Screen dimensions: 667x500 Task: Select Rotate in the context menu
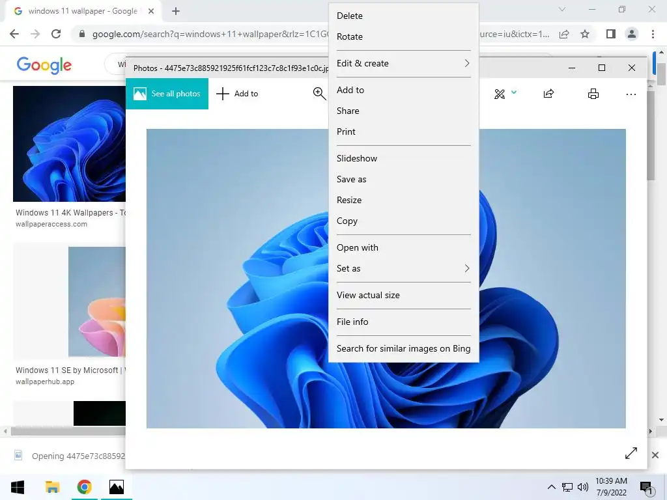(x=403, y=36)
